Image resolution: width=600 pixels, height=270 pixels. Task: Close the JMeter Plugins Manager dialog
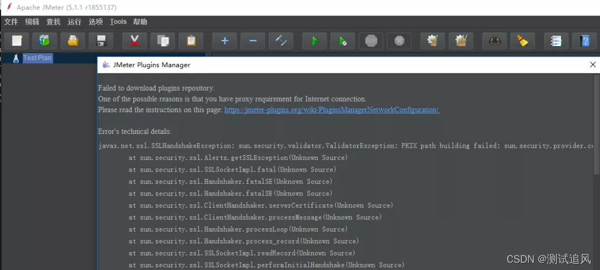point(593,64)
